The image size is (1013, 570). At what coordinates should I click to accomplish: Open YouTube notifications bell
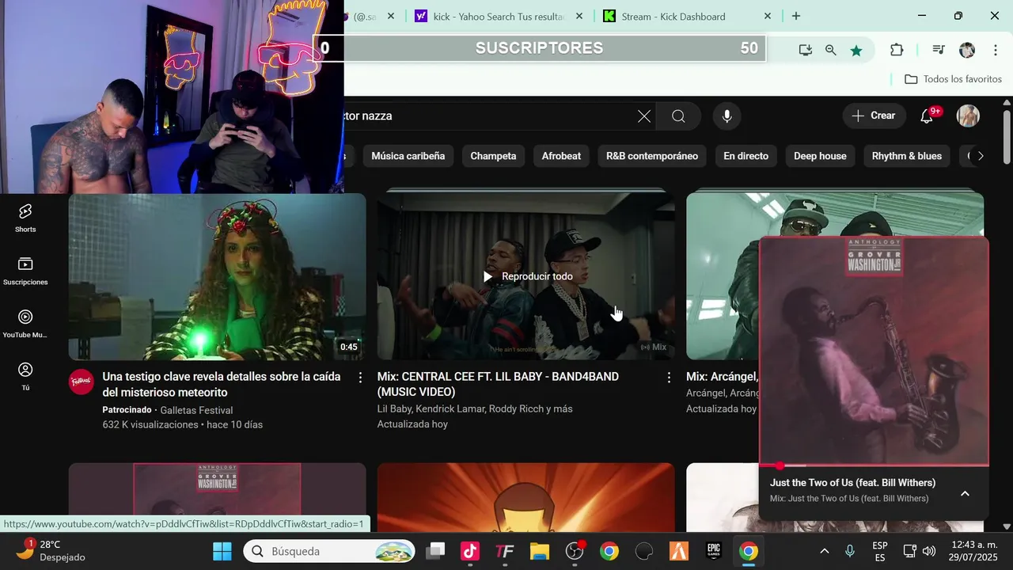pos(927,116)
